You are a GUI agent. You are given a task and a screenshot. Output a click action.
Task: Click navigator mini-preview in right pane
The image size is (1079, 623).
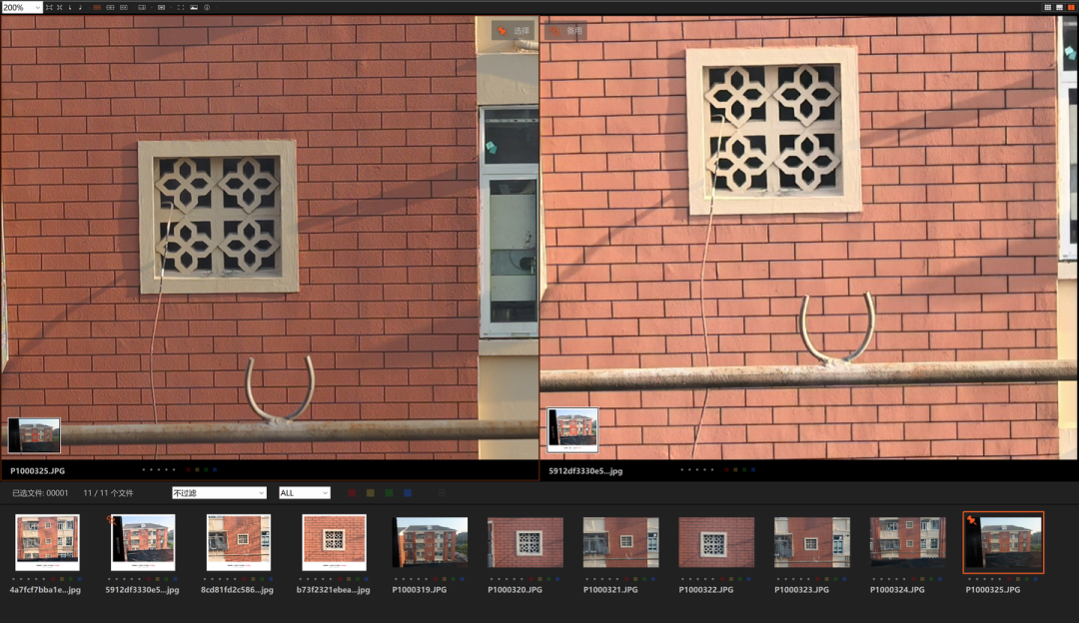(572, 429)
